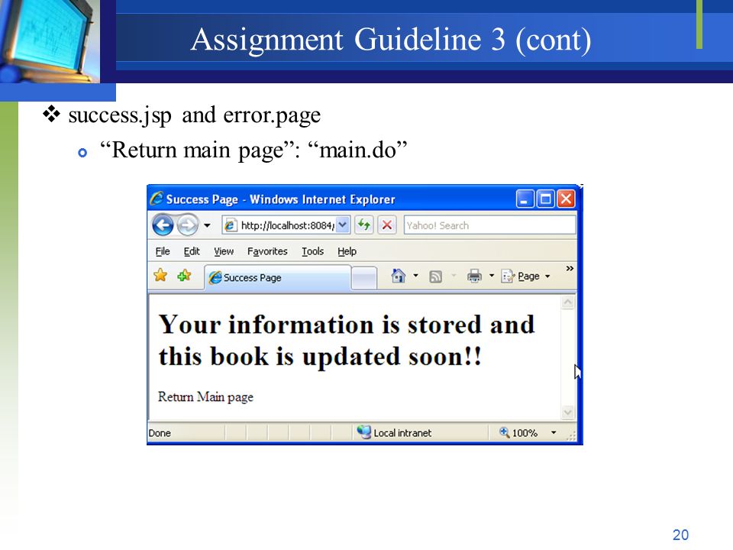Open the File menu
733x550 pixels.
[162, 251]
